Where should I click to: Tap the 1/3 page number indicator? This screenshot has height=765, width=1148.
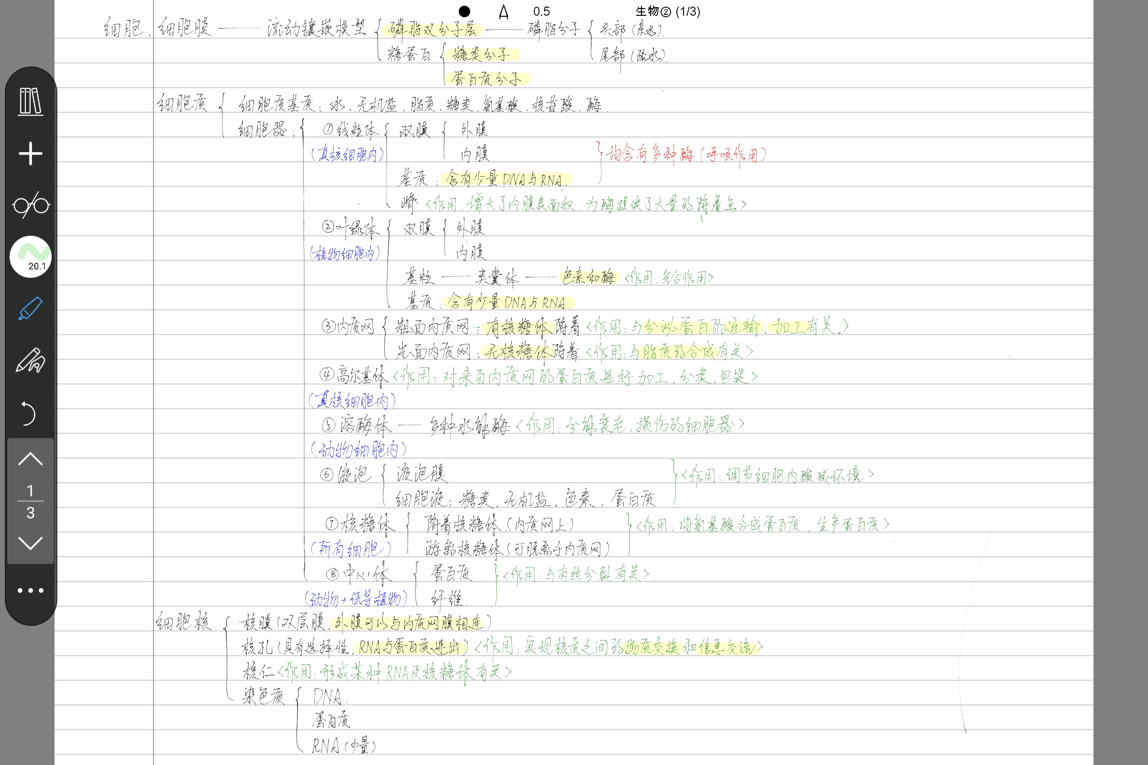click(30, 501)
